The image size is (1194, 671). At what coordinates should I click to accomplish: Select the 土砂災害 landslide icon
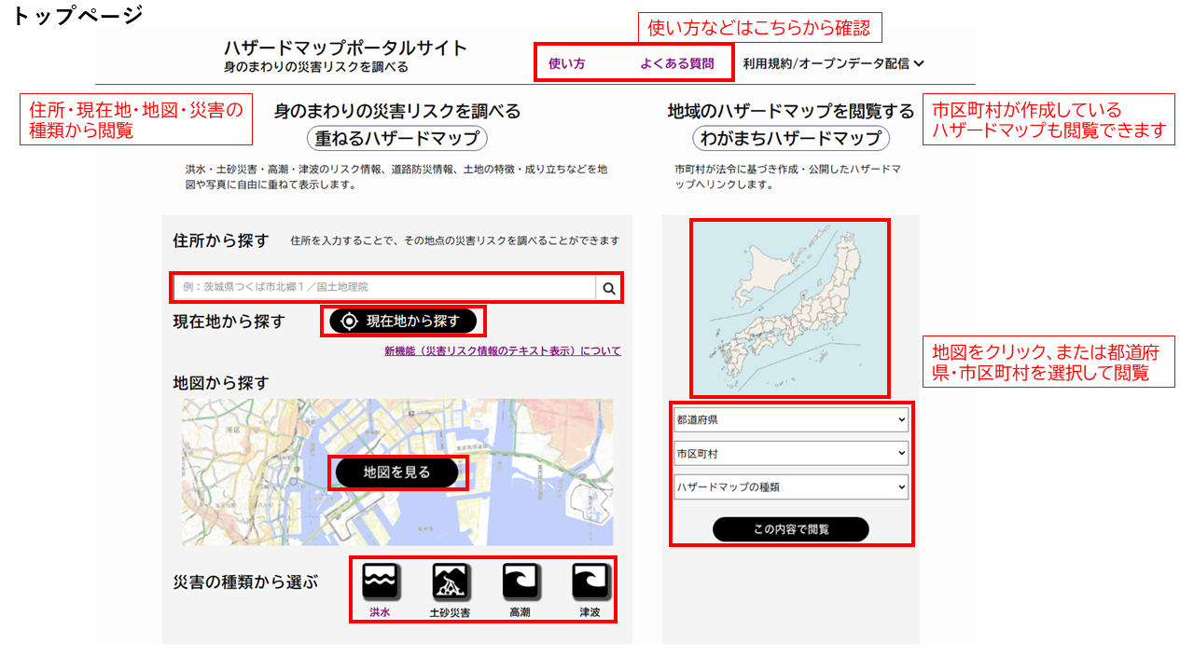[x=450, y=583]
